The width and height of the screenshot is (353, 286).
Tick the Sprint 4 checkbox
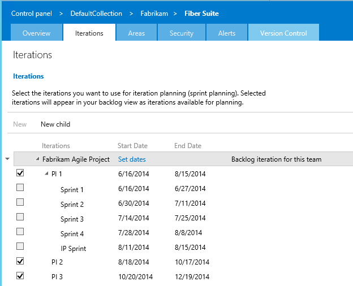tap(20, 231)
